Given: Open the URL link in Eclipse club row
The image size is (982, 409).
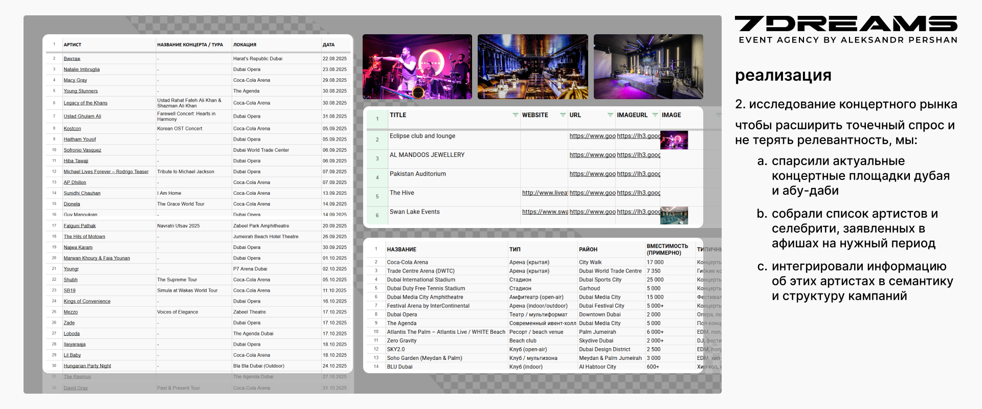Looking at the screenshot, I should [x=592, y=136].
